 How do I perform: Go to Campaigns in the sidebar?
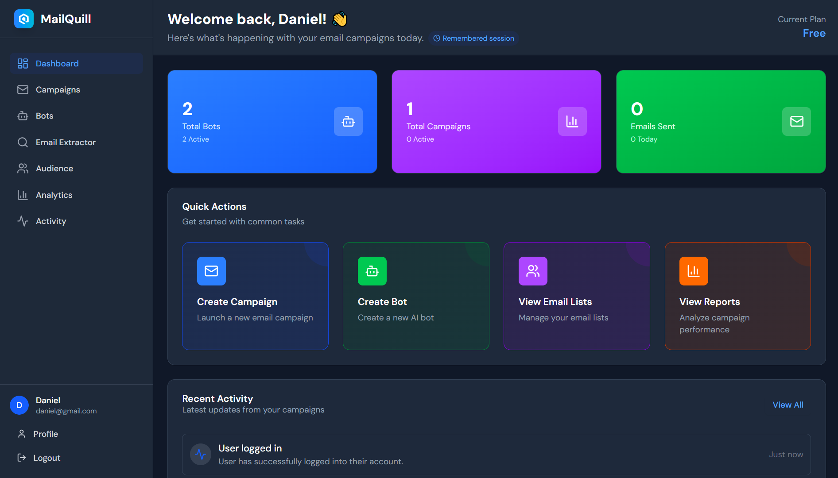76,90
